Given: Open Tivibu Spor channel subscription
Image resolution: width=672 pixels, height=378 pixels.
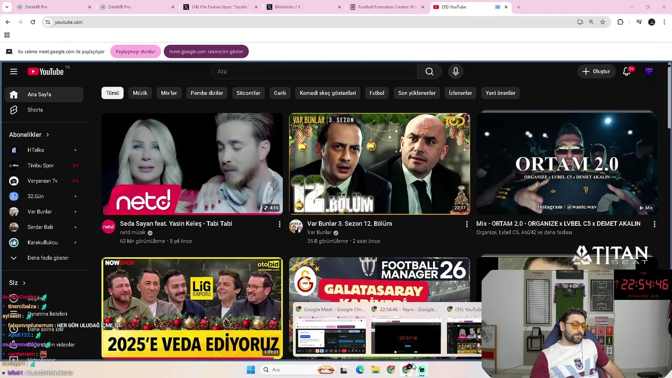Looking at the screenshot, I should pyautogui.click(x=44, y=165).
